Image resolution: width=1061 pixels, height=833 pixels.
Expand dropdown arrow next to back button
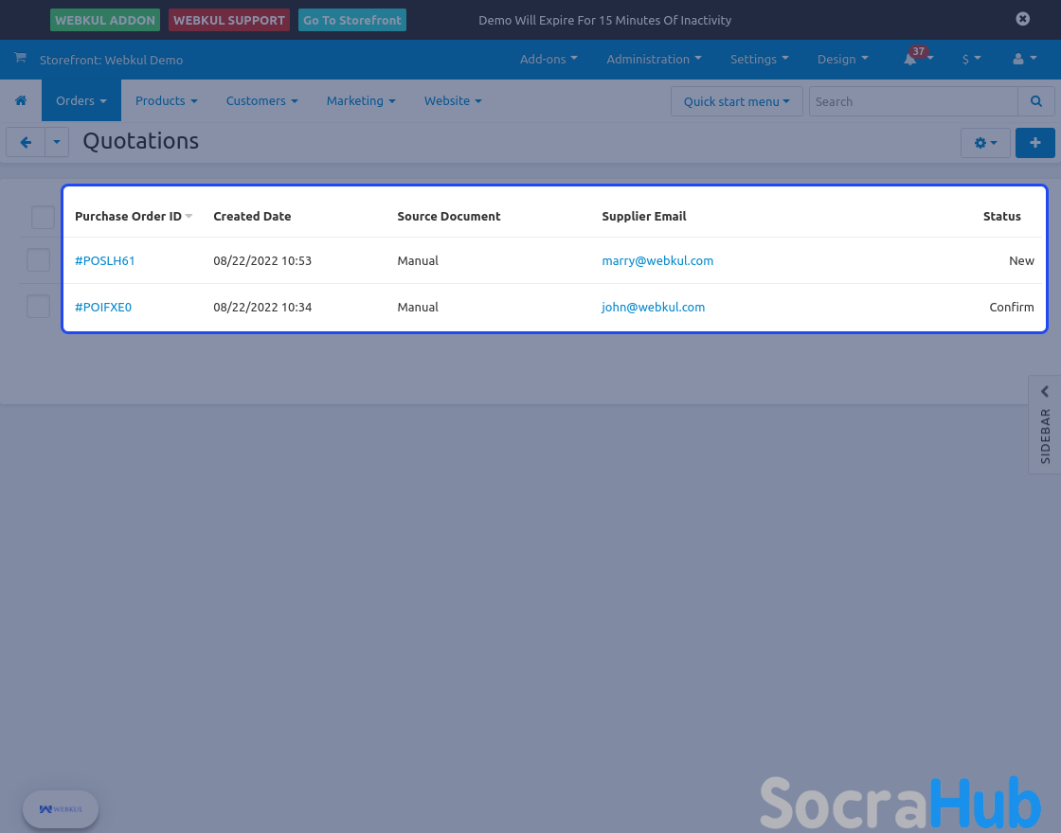57,142
